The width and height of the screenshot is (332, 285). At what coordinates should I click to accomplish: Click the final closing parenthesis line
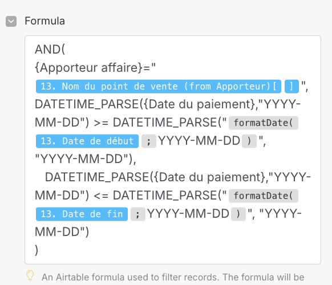pos(37,250)
